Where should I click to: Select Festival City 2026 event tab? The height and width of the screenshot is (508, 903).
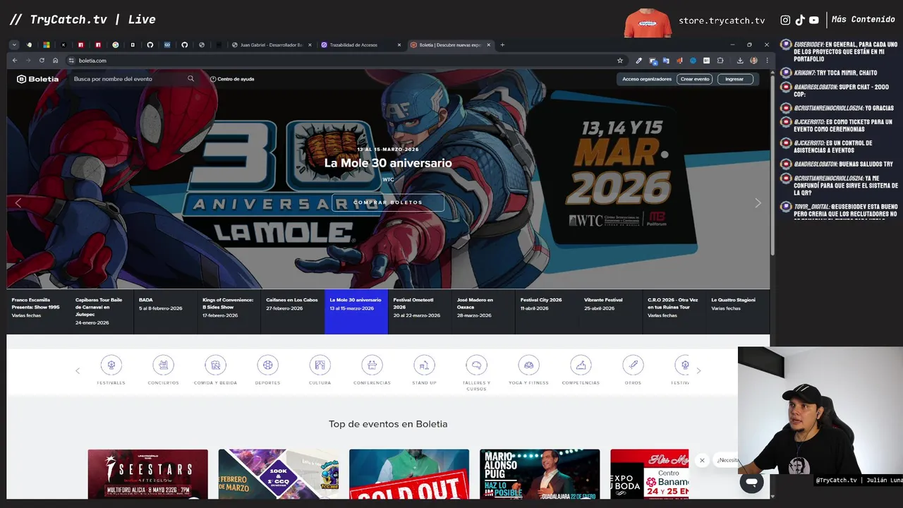547,311
